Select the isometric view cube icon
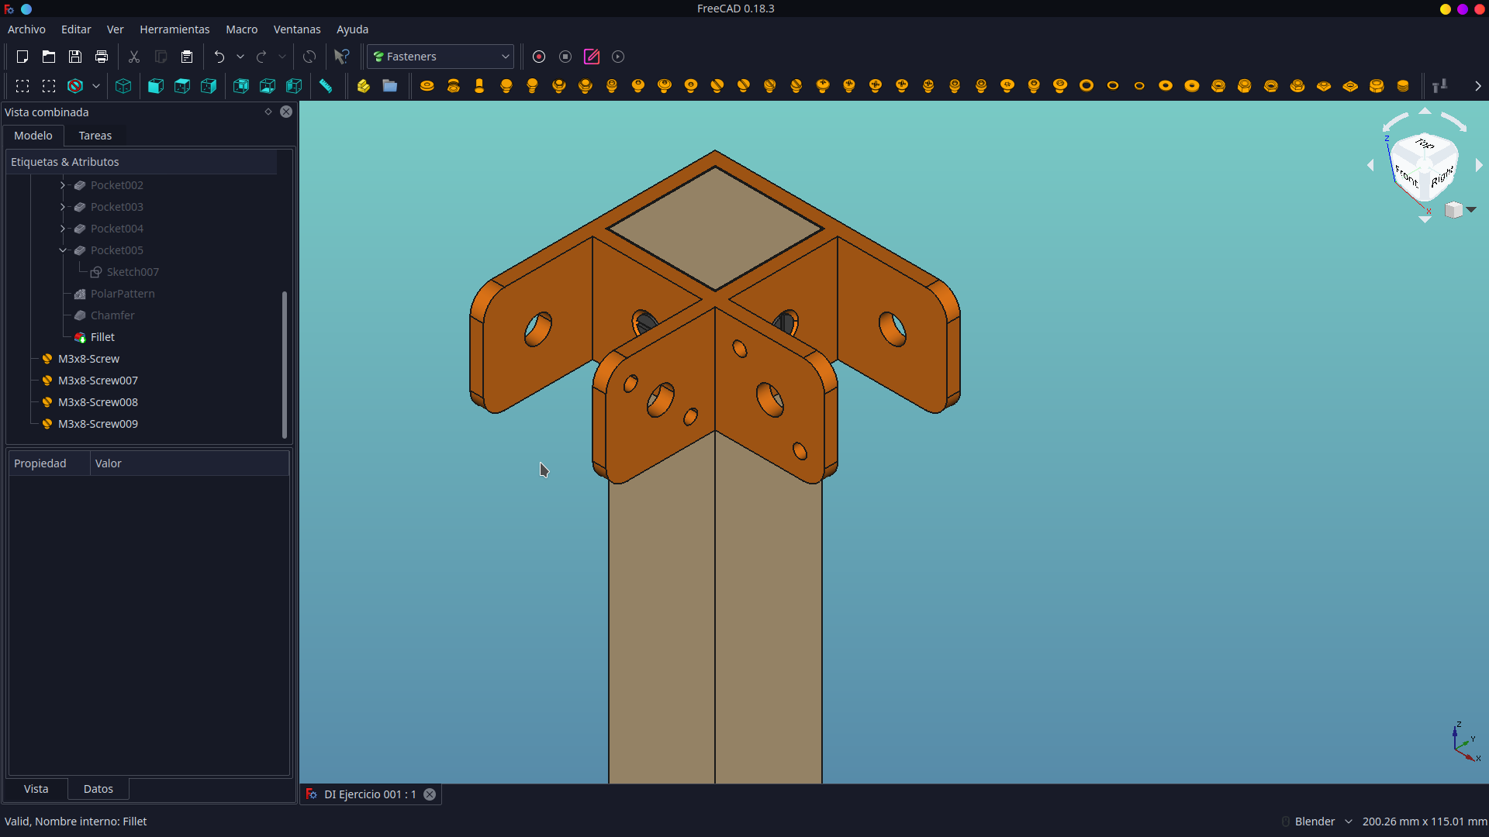1489x837 pixels. [123, 86]
